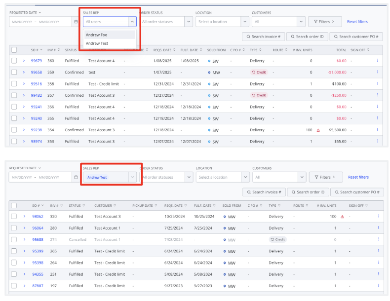
Task: Check the box for order 96064
Action: 14,227
